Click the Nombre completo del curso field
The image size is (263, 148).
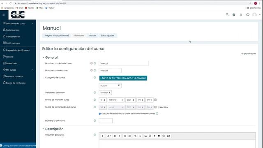(123, 63)
